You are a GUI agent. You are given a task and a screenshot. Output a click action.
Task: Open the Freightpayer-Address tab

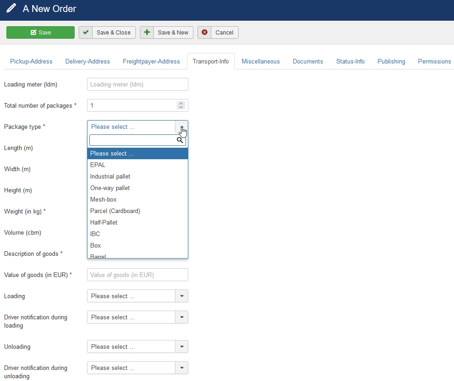(x=151, y=61)
